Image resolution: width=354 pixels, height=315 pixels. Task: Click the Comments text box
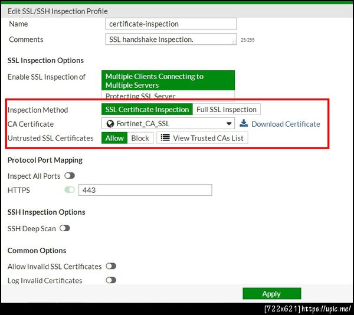(171, 40)
